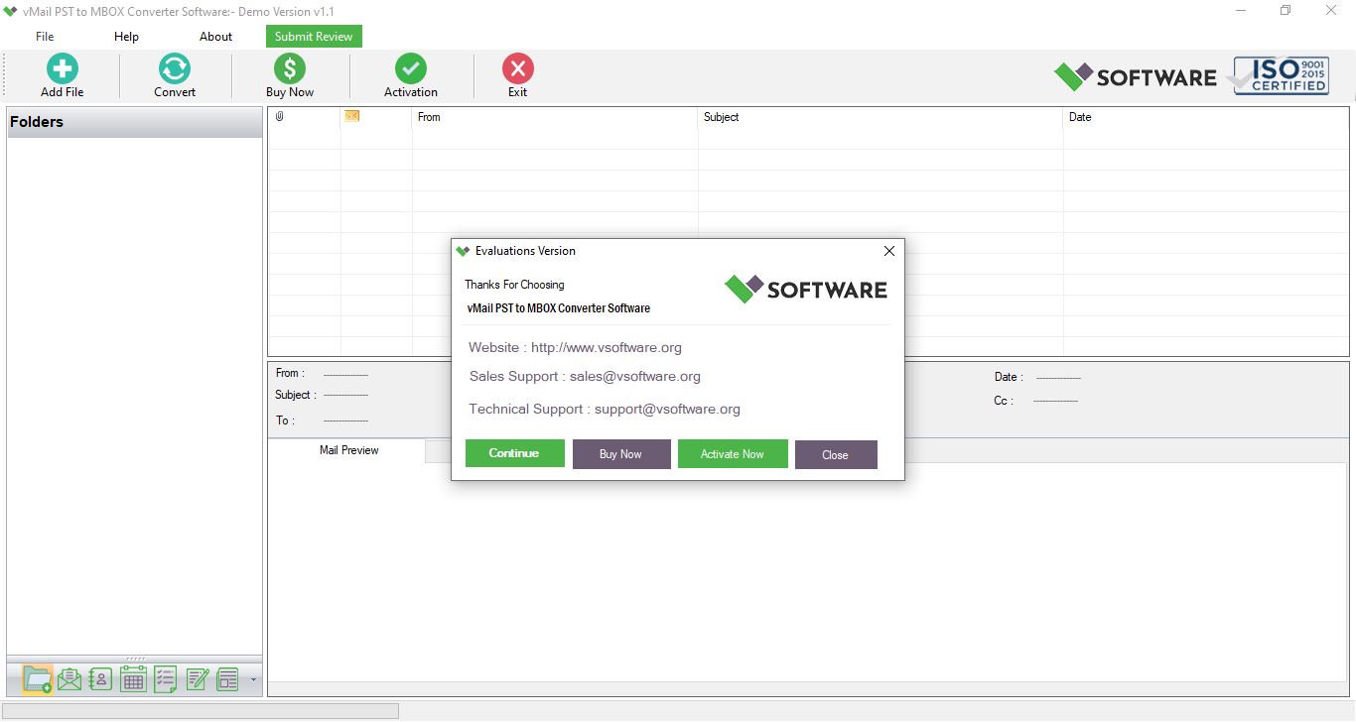1356x722 pixels.
Task: Click the Subject column header
Action: [x=881, y=117]
